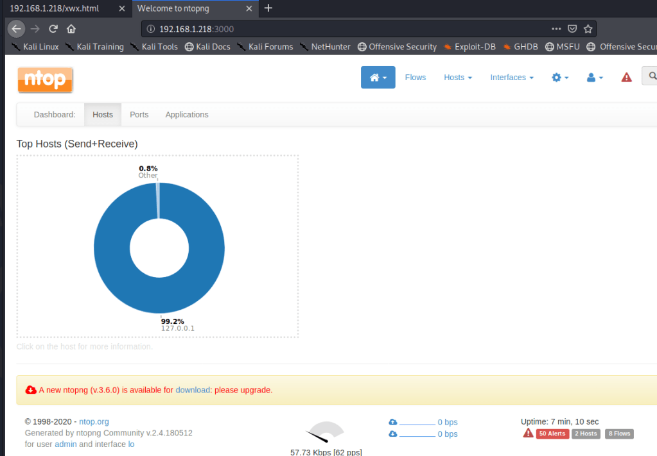Expand the Hosts navbar dropdown
The height and width of the screenshot is (456, 657).
coord(457,78)
